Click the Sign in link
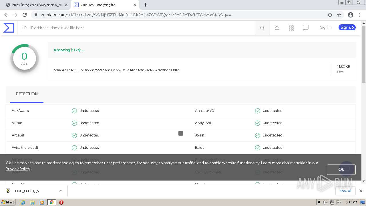Image resolution: width=366 pixels, height=206 pixels. coord(326,27)
